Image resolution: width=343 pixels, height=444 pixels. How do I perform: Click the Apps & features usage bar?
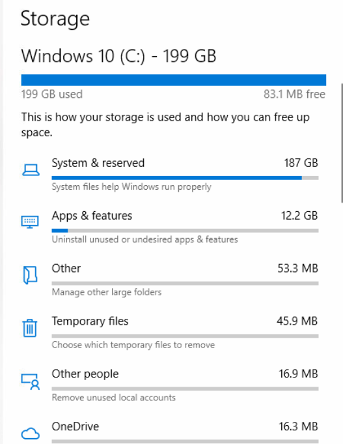[x=185, y=231]
